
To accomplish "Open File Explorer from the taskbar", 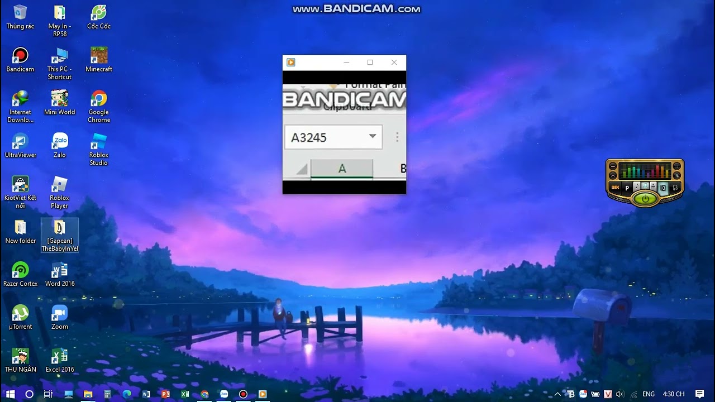I will click(x=88, y=394).
